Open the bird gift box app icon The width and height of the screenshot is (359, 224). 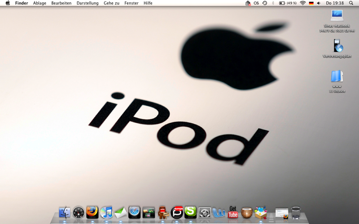(261, 212)
